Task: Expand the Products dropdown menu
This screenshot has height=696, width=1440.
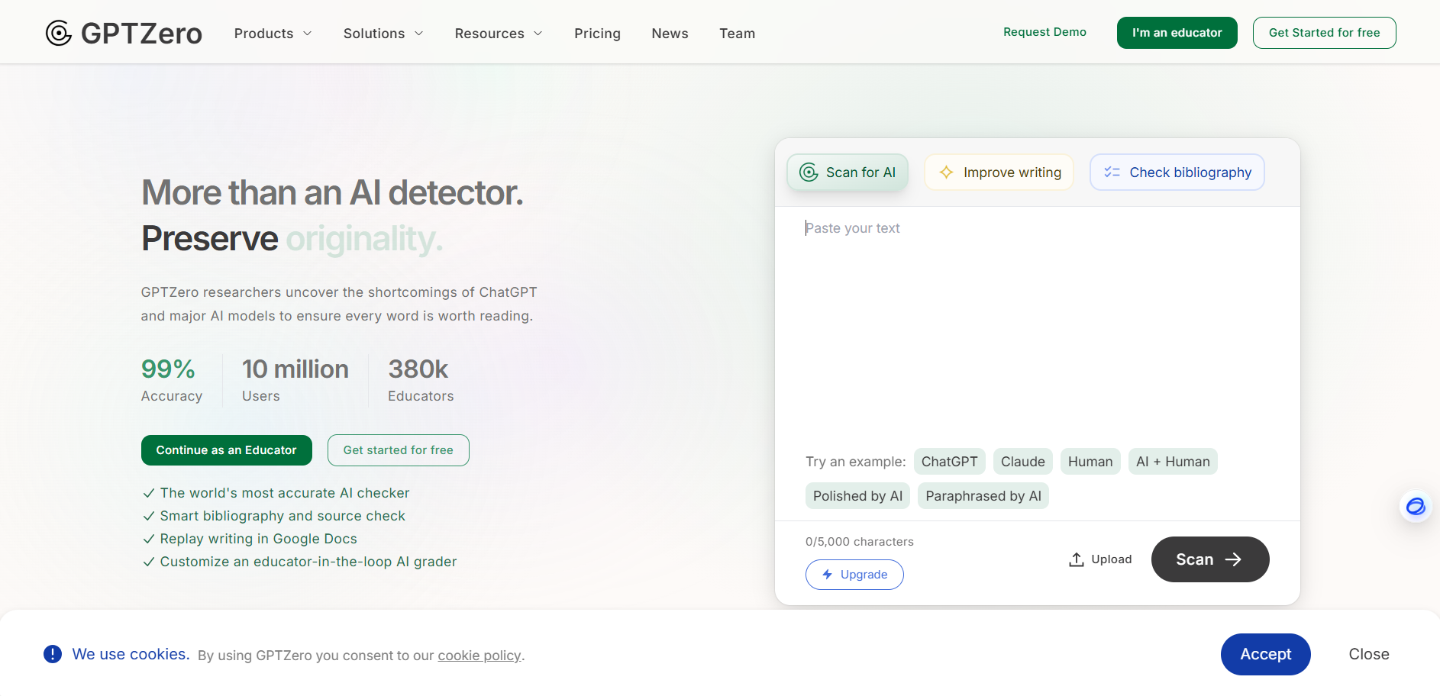Action: pos(273,33)
